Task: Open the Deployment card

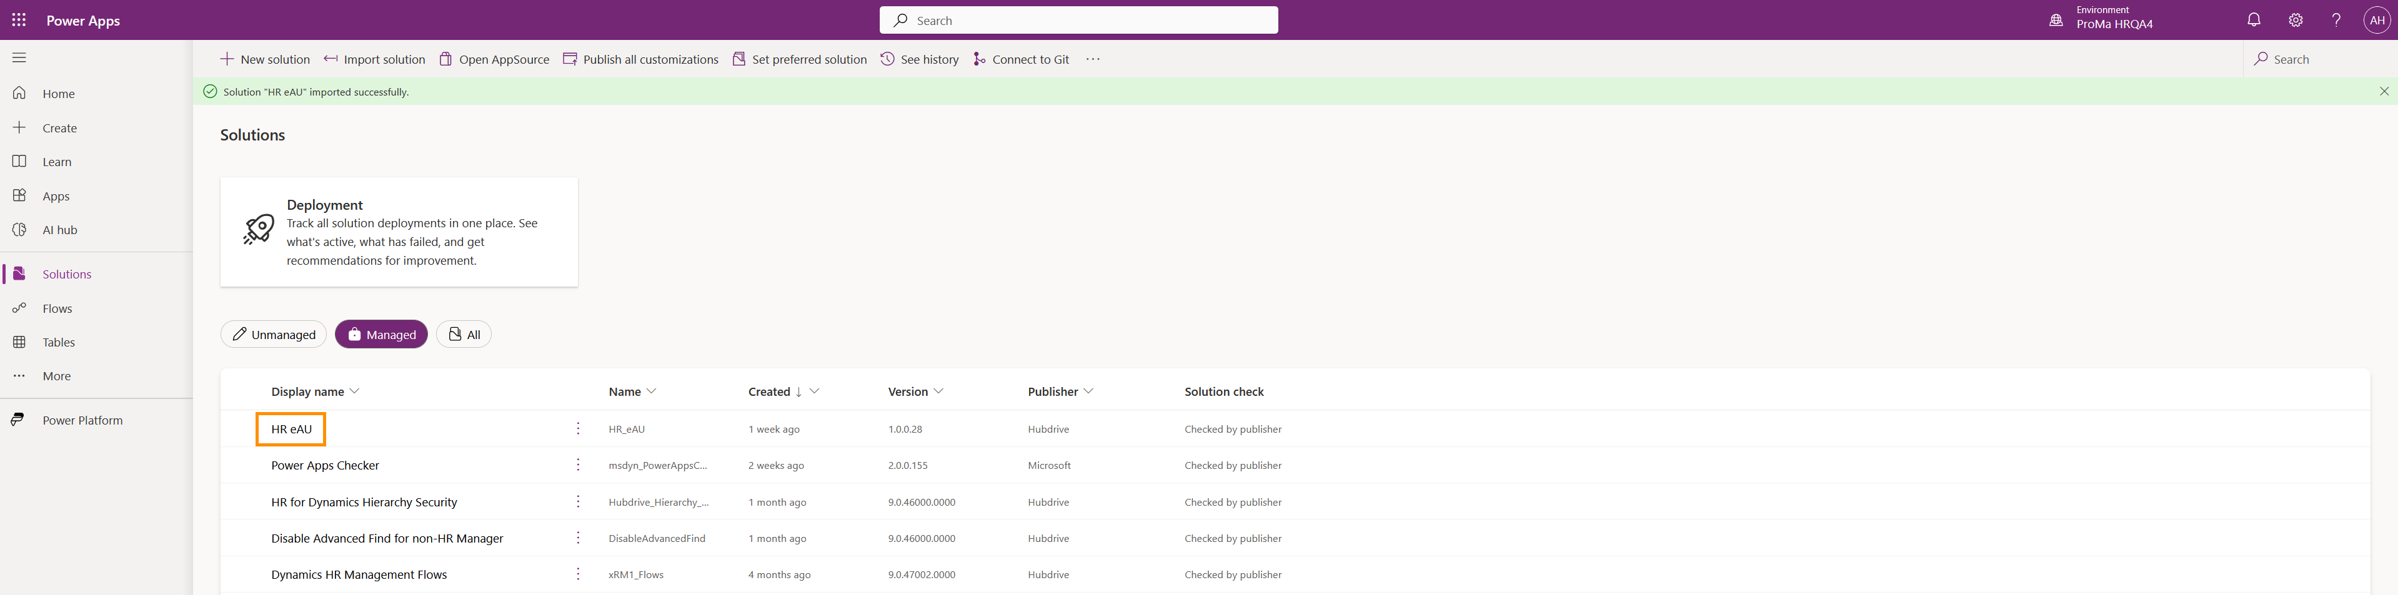Action: click(x=399, y=232)
